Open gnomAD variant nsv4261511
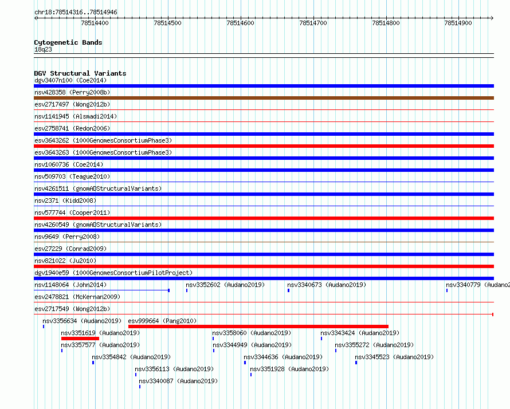 98,188
